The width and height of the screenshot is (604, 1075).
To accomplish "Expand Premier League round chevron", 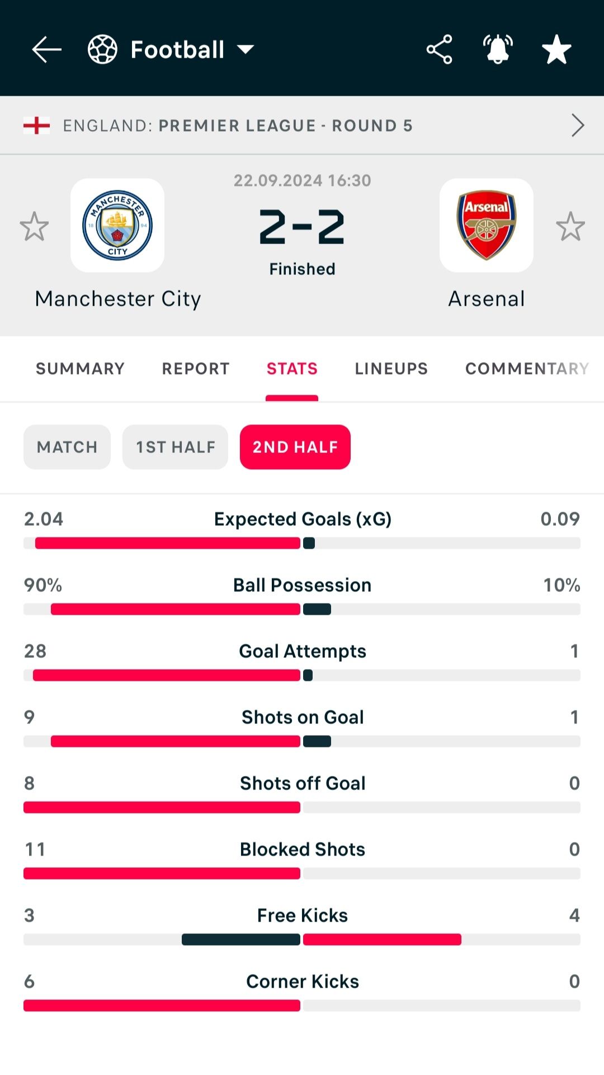I will [578, 125].
